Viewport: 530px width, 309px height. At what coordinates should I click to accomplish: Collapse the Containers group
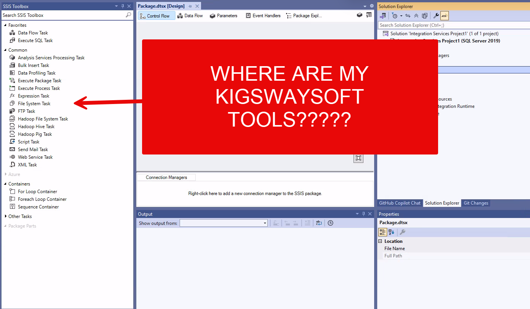(5, 184)
